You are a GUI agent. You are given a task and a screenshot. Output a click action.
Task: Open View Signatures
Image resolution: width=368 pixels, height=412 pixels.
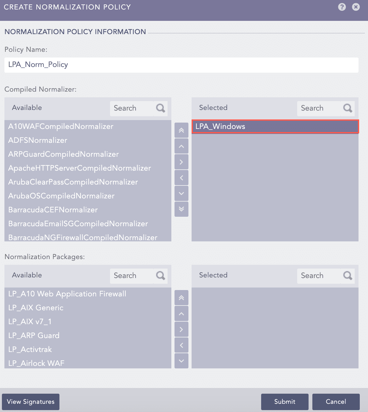click(x=30, y=402)
